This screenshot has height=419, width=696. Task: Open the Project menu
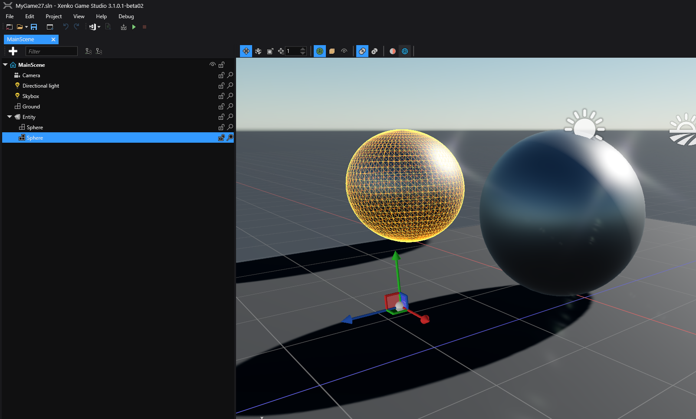click(x=54, y=16)
